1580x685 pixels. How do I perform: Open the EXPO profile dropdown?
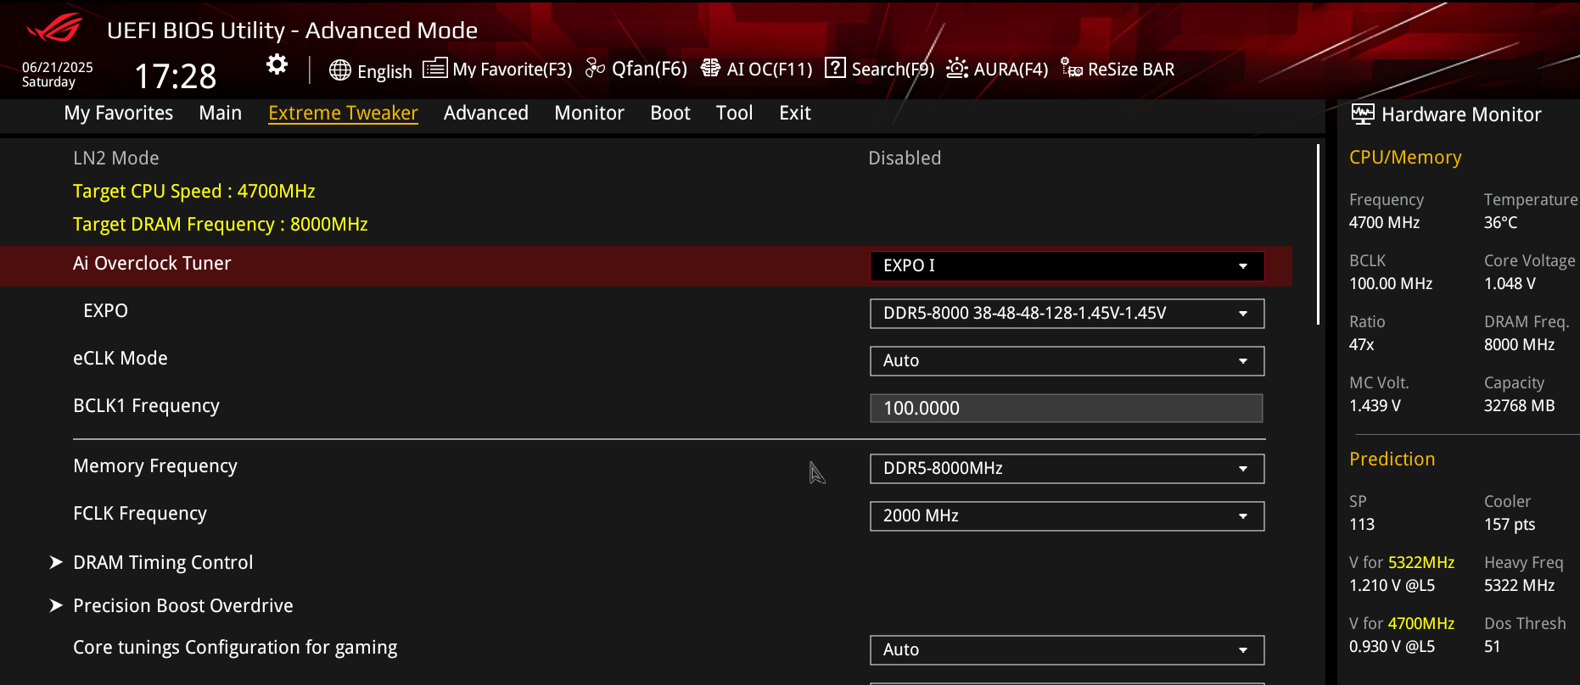(1067, 313)
